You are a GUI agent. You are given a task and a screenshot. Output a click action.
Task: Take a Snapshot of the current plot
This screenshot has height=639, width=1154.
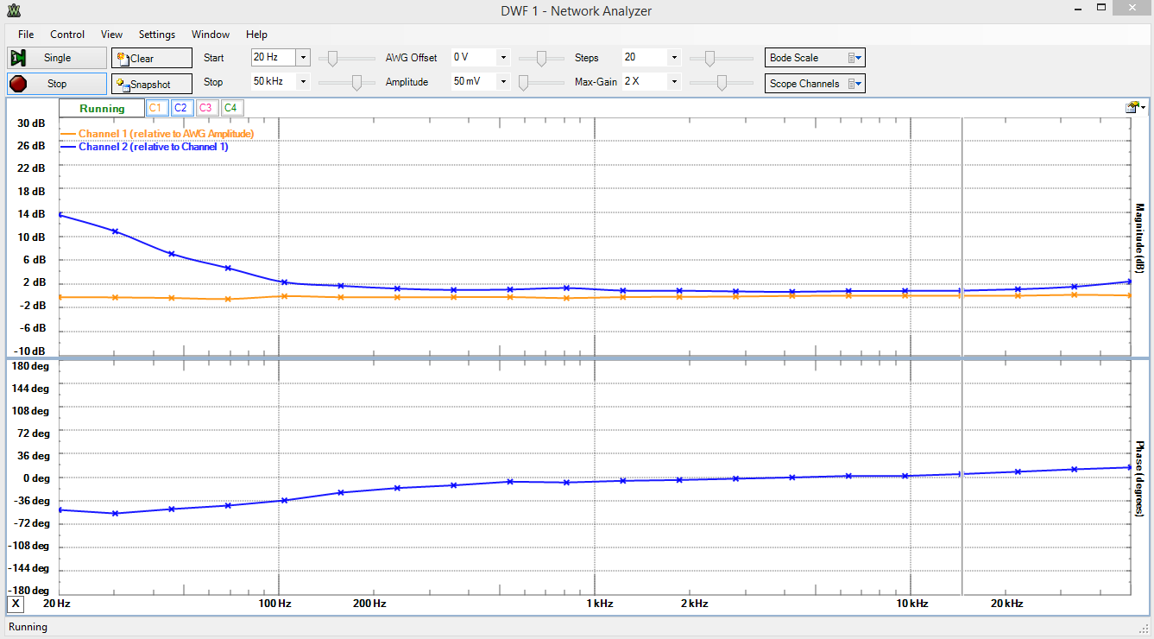click(152, 84)
